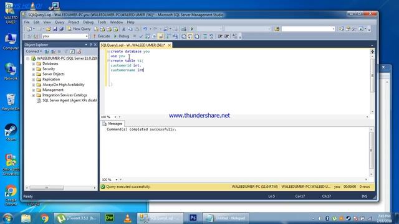
Task: Pin Object Explorer with auto-hide pushpin
Action: 90,45
